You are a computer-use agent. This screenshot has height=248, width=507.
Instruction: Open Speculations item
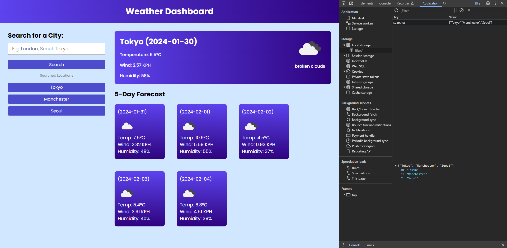click(361, 173)
